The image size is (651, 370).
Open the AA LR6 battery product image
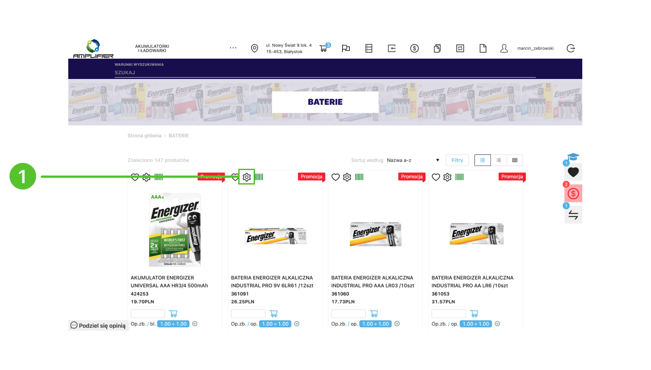(x=476, y=234)
